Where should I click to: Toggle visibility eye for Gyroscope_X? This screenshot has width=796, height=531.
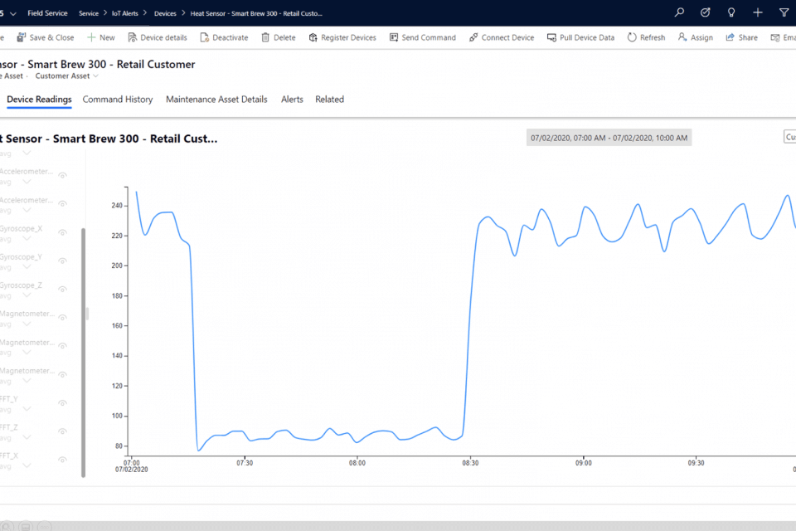pyautogui.click(x=62, y=231)
